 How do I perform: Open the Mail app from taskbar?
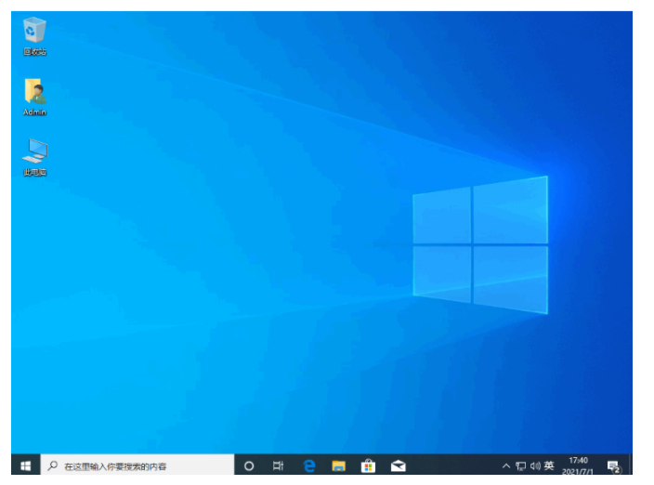398,465
